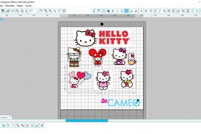Click the blue horizontal scrollbar thumb

pyautogui.click(x=87, y=121)
